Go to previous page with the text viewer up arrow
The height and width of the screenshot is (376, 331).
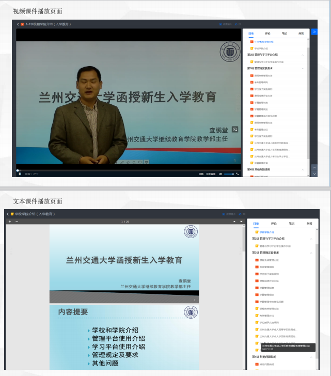234,222
